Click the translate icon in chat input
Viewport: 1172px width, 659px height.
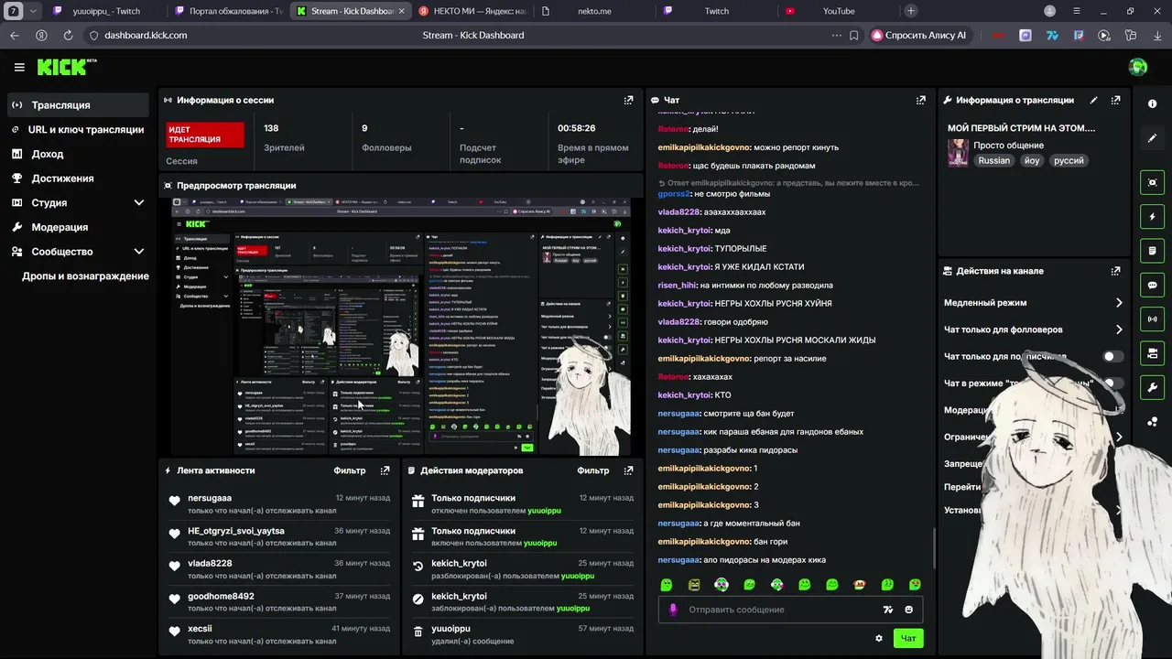pos(887,610)
